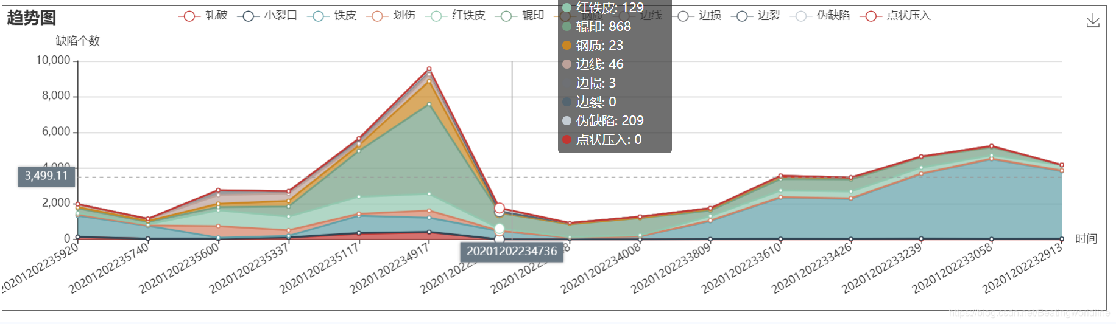Click the tooltip row 边裂: 0

point(589,102)
